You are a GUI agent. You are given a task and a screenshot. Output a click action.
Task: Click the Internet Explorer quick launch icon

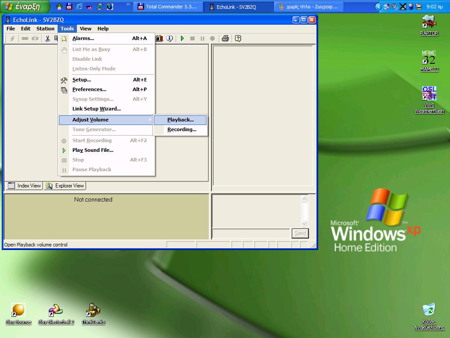[x=79, y=7]
